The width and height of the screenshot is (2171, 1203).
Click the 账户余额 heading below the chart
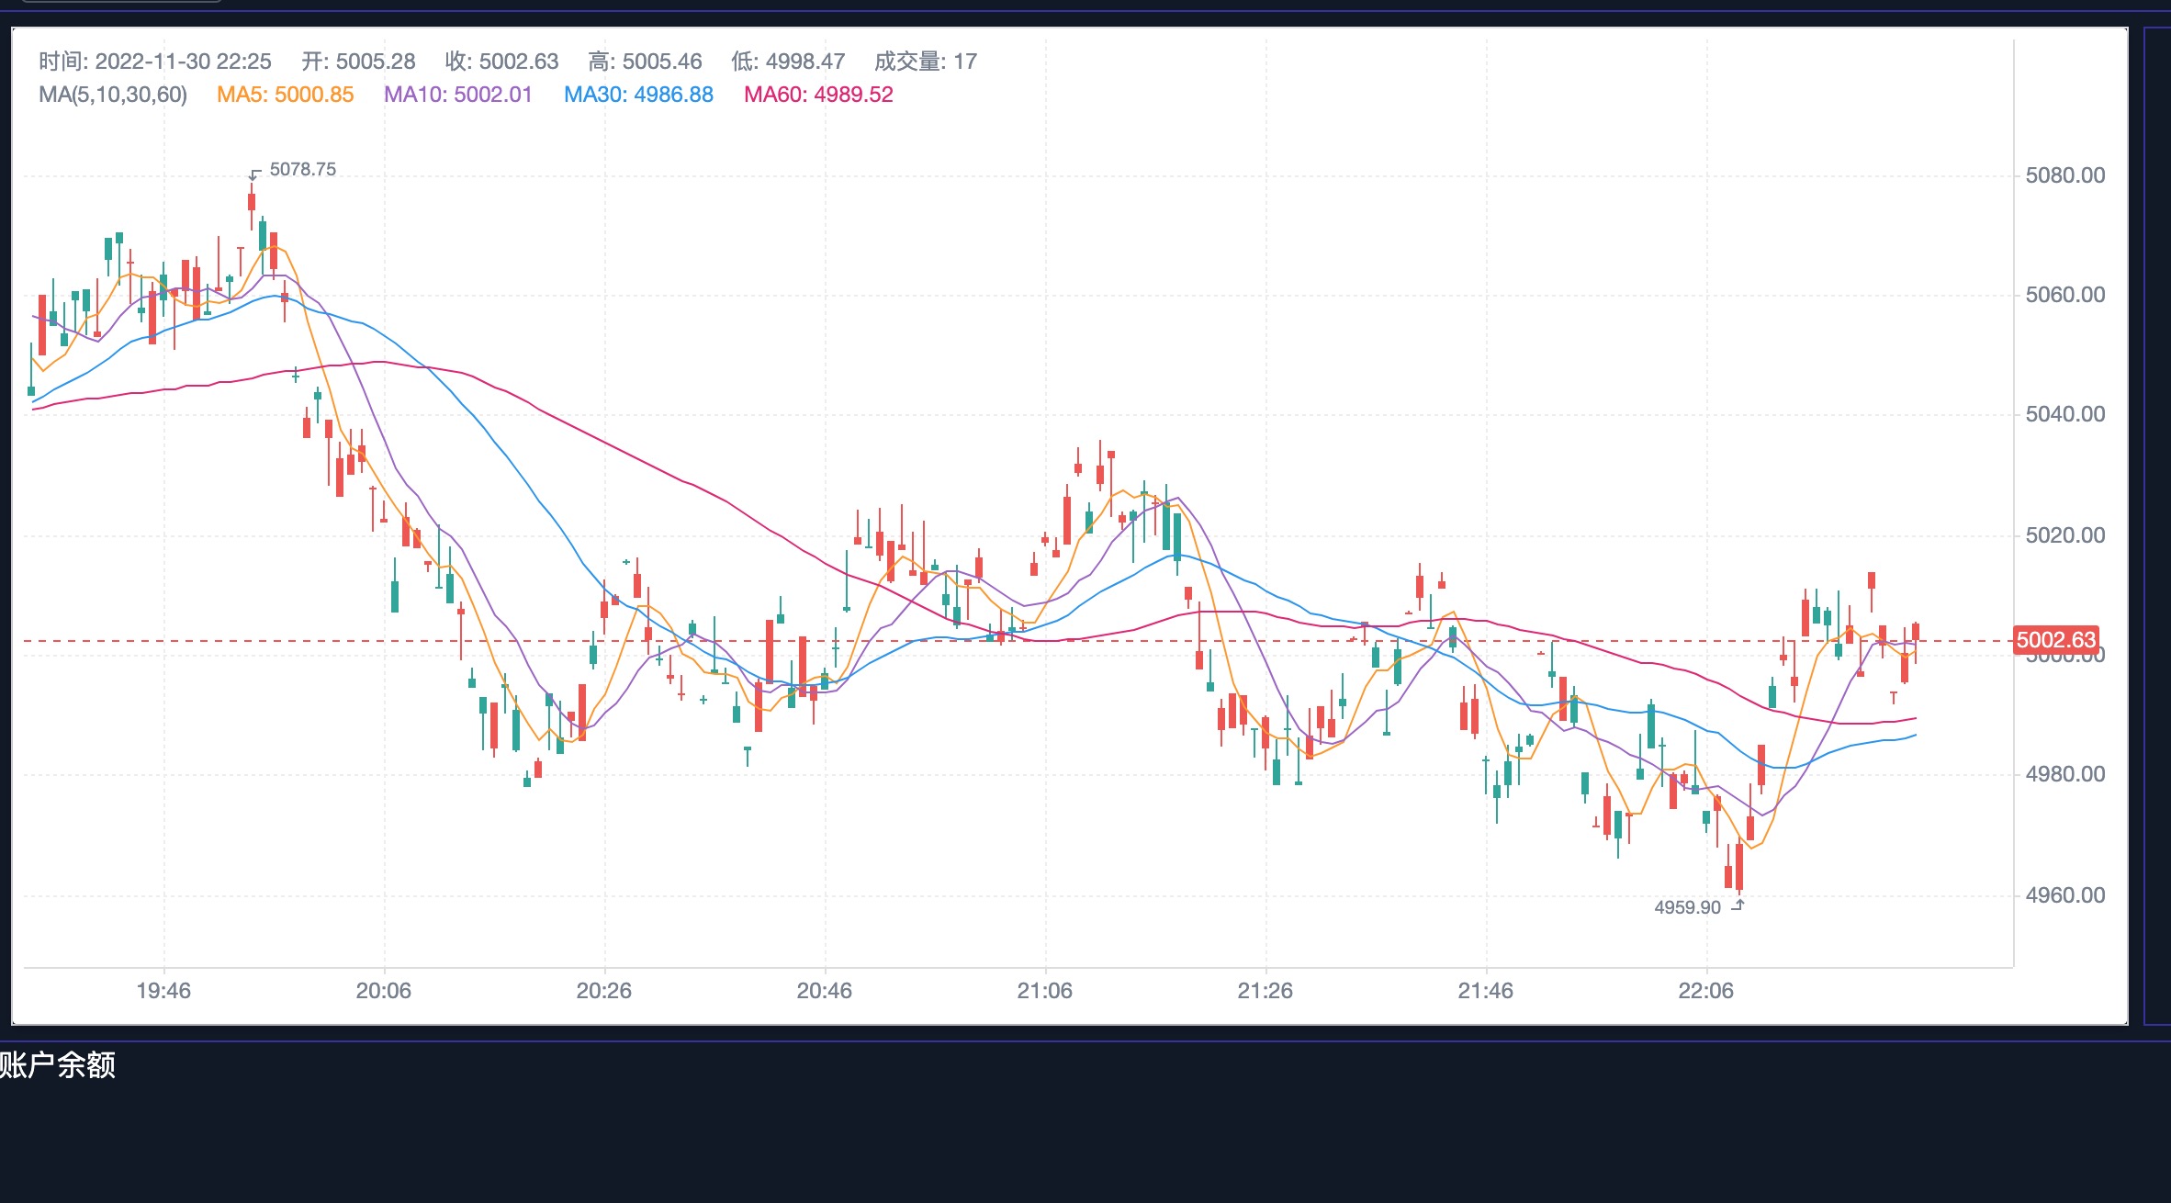point(57,1065)
